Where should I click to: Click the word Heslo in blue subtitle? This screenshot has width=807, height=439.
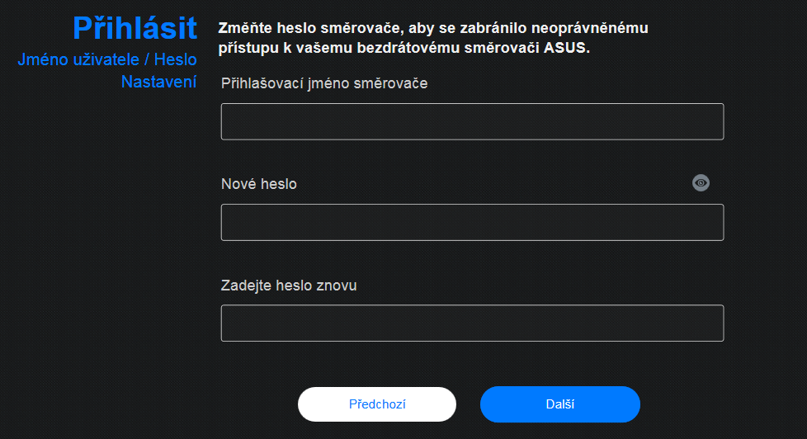[175, 61]
